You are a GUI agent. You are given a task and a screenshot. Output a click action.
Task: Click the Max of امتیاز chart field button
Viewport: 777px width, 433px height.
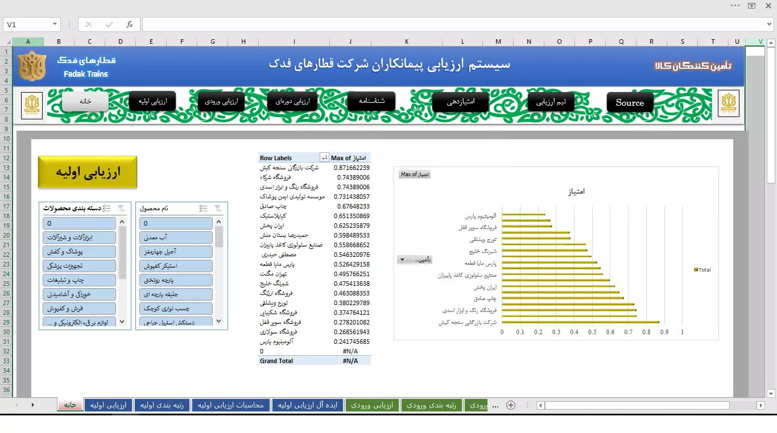[415, 174]
